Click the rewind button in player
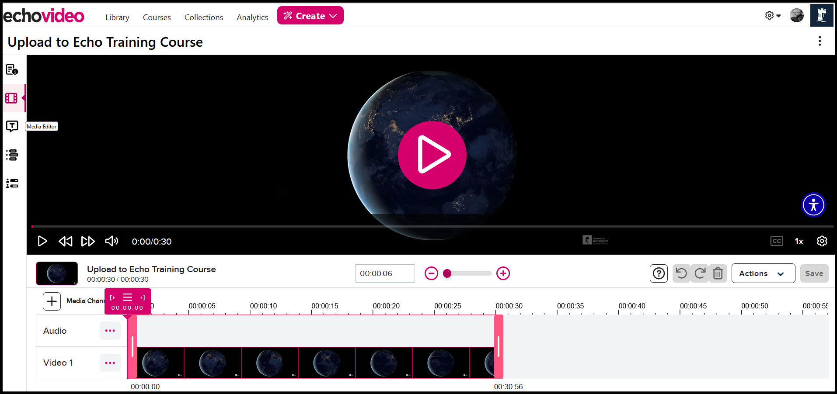The height and width of the screenshot is (394, 837). [x=66, y=241]
